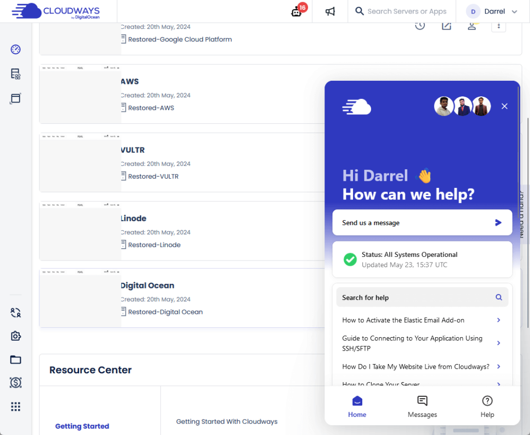
Task: Open the Projects folder icon in sidebar
Action: tap(16, 359)
